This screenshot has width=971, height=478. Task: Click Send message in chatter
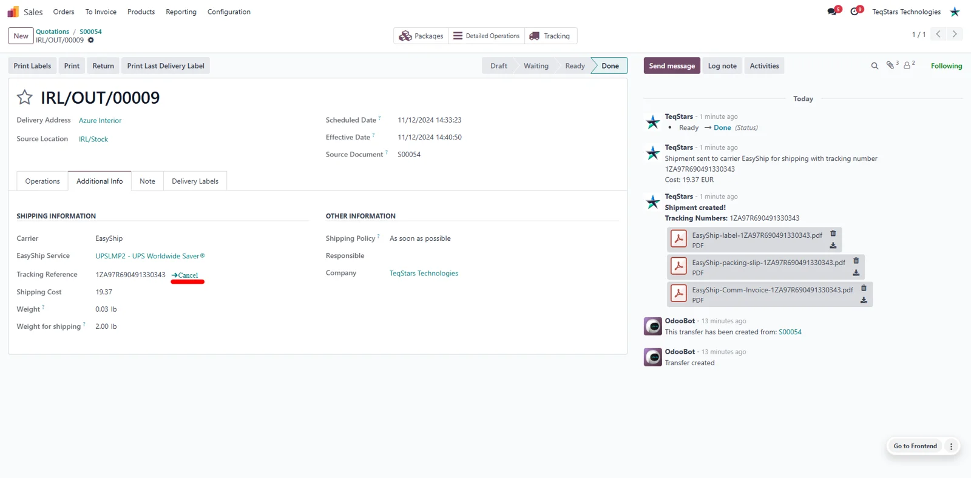[x=672, y=66]
